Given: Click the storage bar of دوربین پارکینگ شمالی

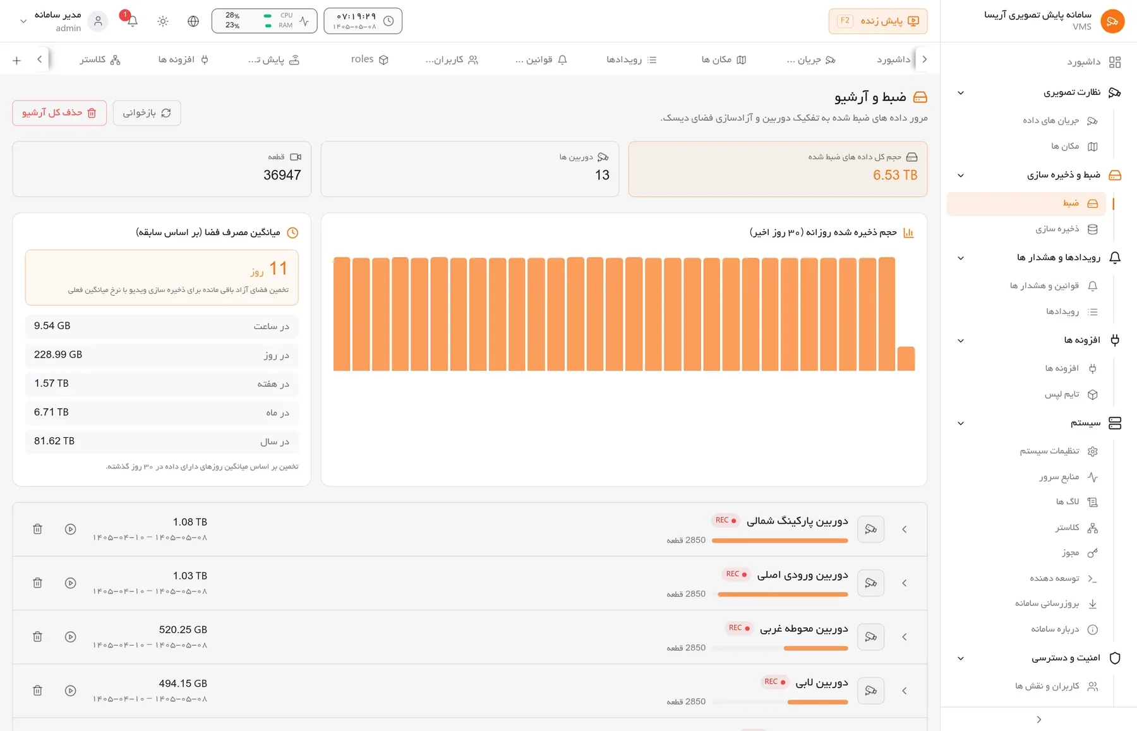Looking at the screenshot, I should 779,540.
